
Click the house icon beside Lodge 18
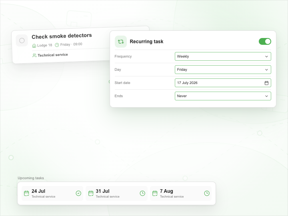(x=34, y=46)
